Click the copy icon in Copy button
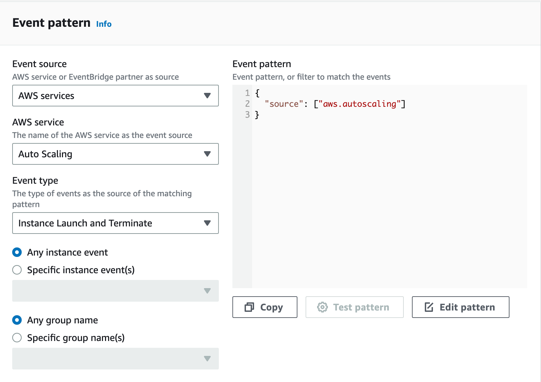Screen dimensions: 541x382 point(249,307)
